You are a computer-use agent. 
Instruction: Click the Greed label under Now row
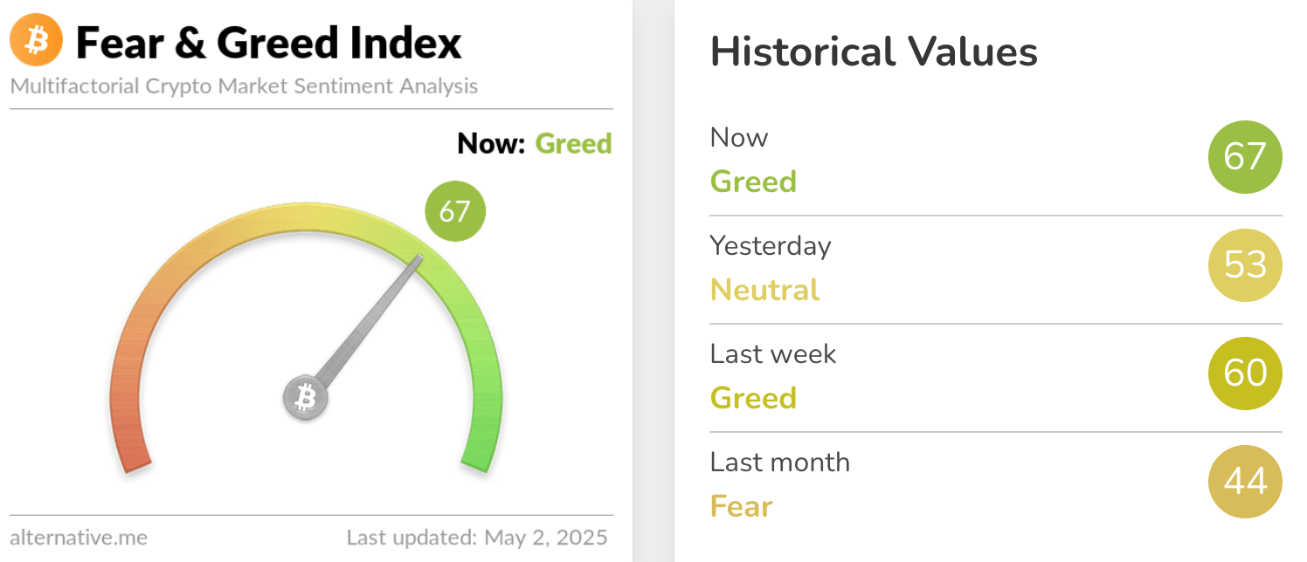pyautogui.click(x=753, y=182)
